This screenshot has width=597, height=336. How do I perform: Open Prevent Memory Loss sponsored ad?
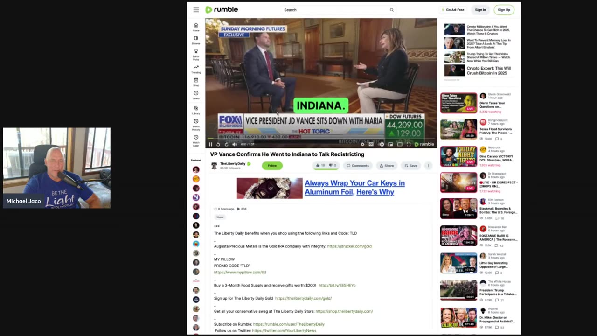tap(478, 43)
